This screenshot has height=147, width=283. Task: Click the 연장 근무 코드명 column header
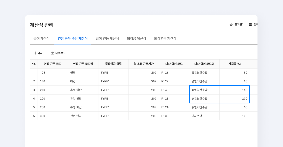[83, 64]
